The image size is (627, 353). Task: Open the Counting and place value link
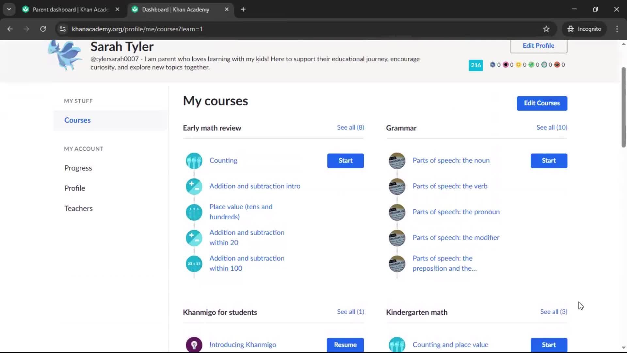(450, 345)
